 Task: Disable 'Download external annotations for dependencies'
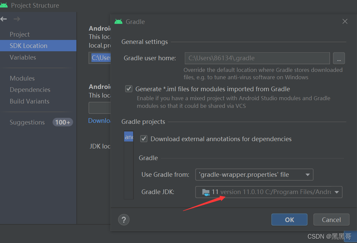144,138
